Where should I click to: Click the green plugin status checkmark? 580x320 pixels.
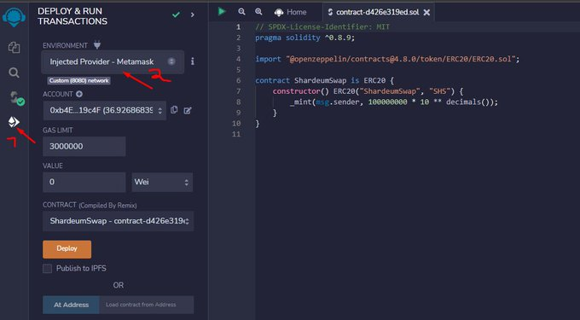coord(176,15)
